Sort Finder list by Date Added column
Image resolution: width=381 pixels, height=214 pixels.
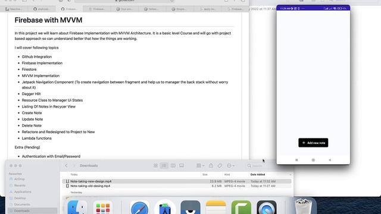pos(258,174)
